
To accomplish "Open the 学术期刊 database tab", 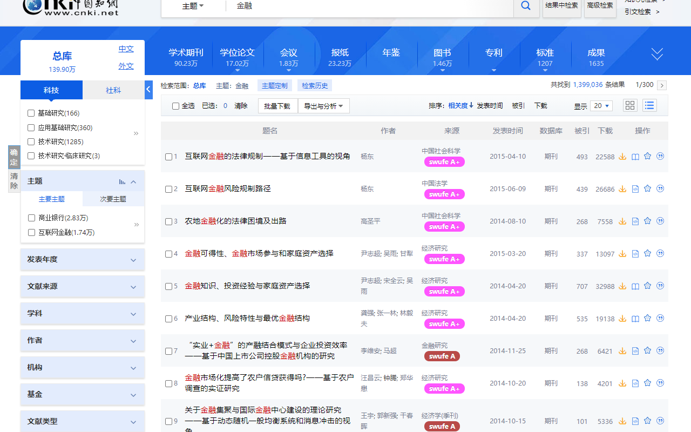I will coord(186,57).
